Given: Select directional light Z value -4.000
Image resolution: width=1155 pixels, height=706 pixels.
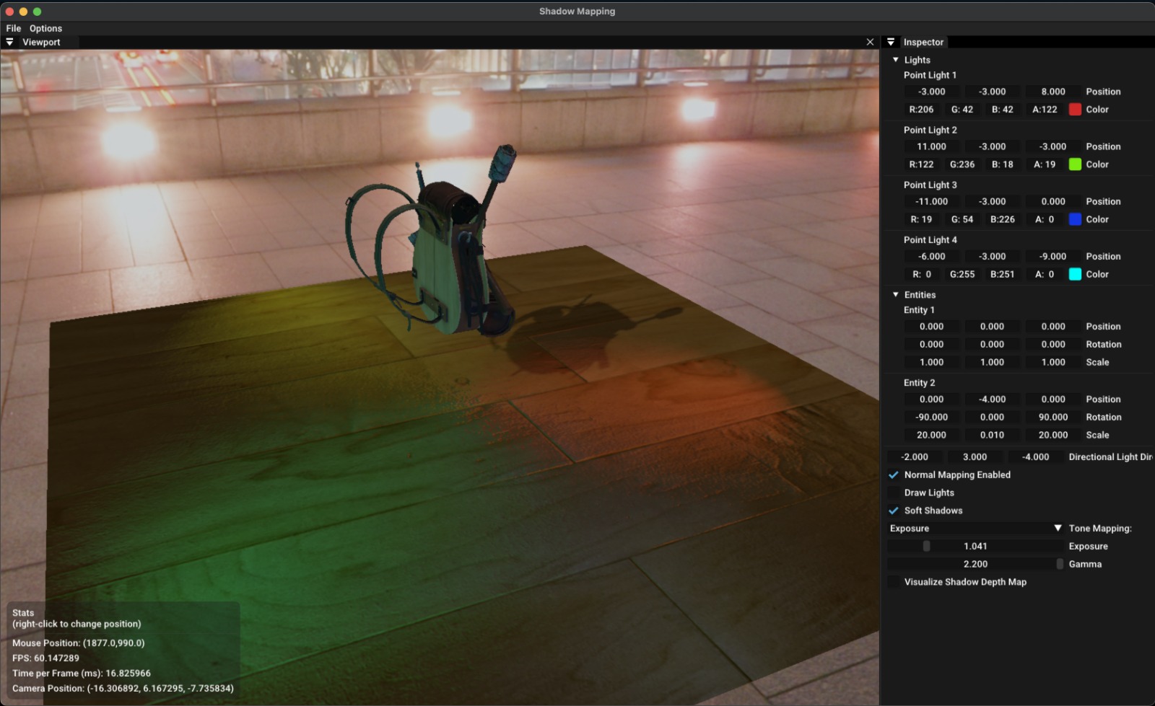Looking at the screenshot, I should (x=1036, y=457).
